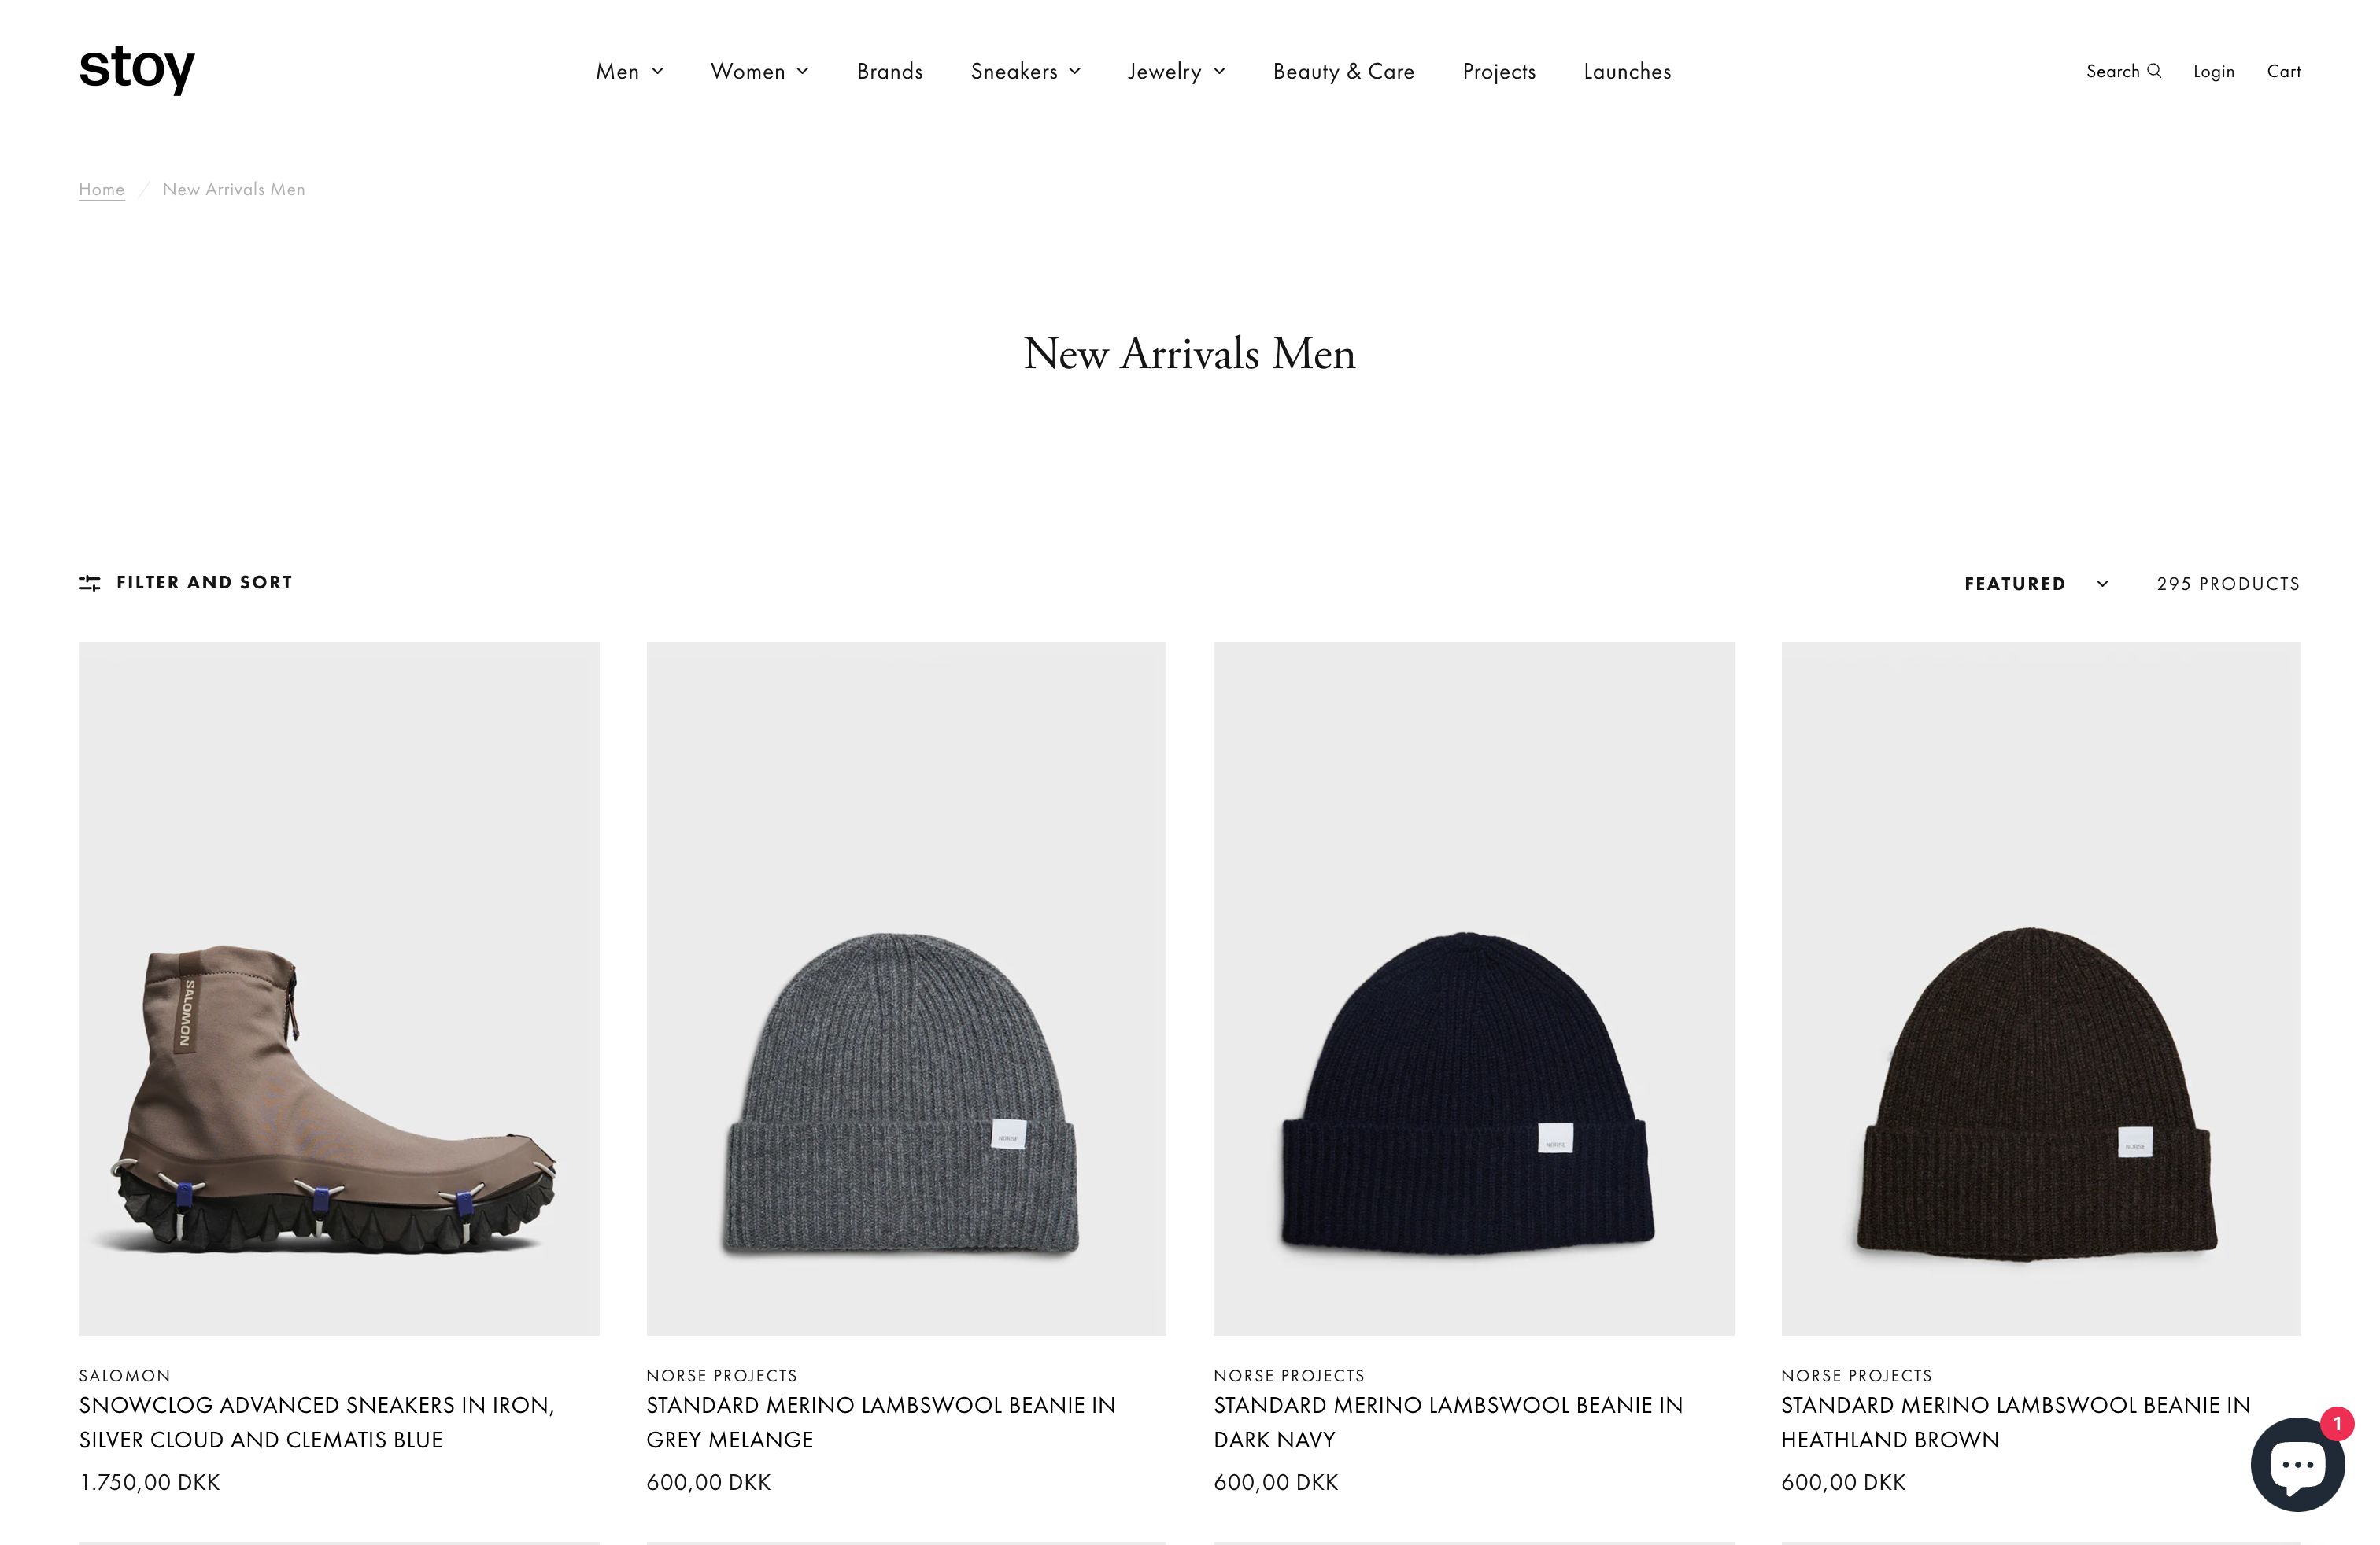Open the Featured sort dropdown
2380x1545 pixels.
coord(2037,584)
